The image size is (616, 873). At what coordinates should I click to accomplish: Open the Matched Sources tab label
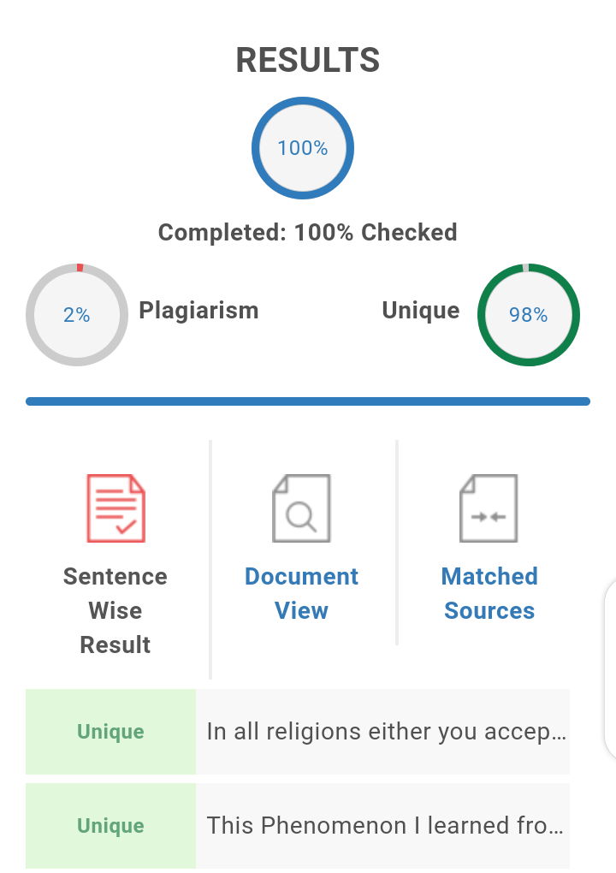click(x=489, y=593)
